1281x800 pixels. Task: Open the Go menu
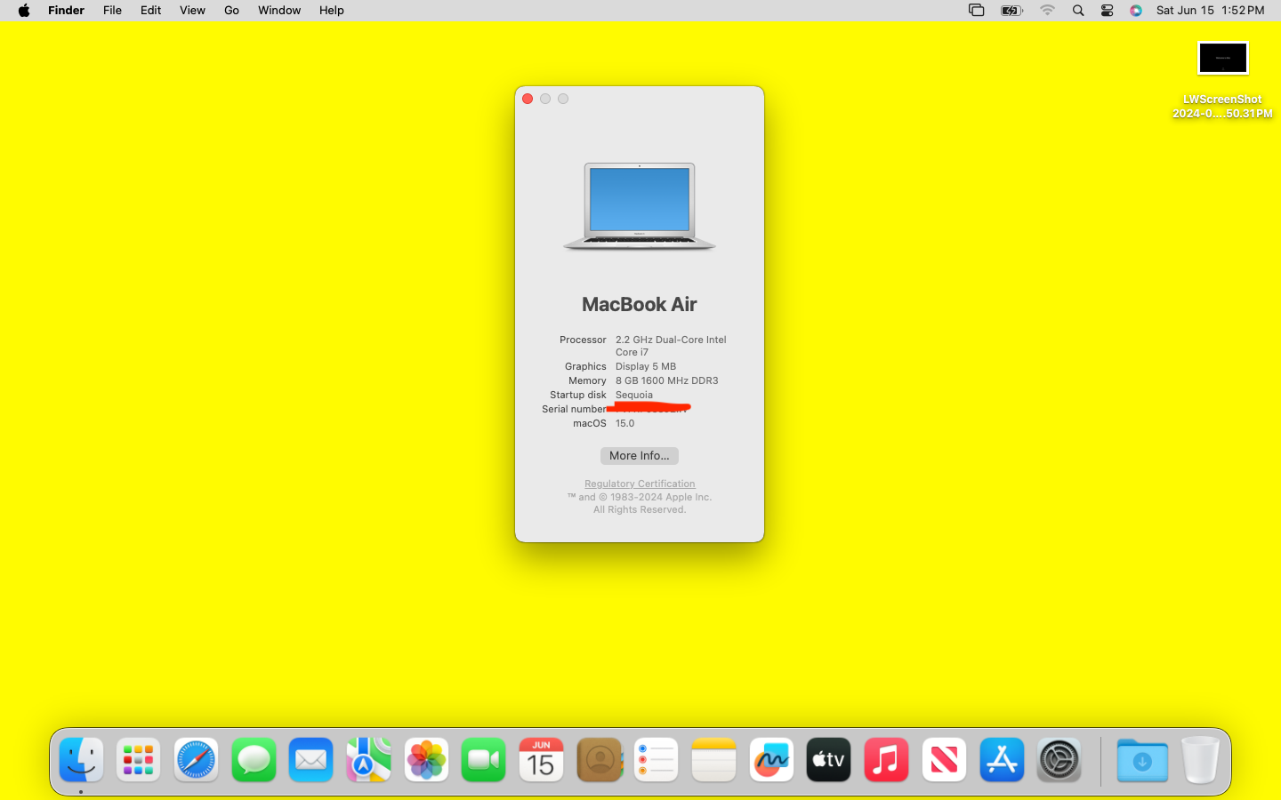coord(231,11)
